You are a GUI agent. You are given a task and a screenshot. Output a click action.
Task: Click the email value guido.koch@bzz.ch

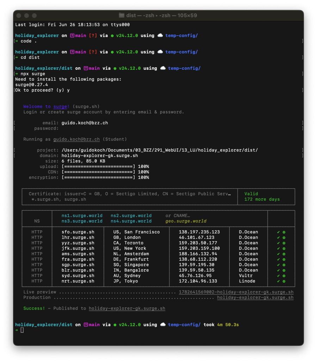(85, 123)
